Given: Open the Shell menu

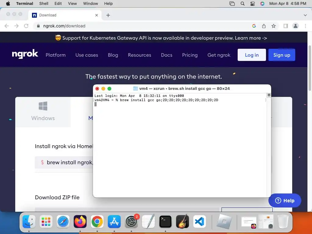Looking at the screenshot, I should point(44,3).
